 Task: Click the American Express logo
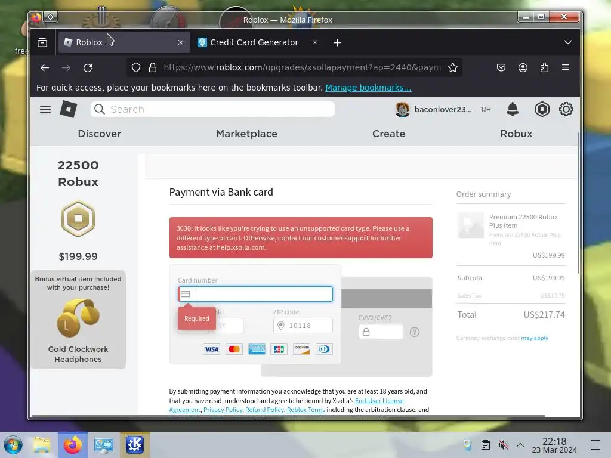point(257,349)
